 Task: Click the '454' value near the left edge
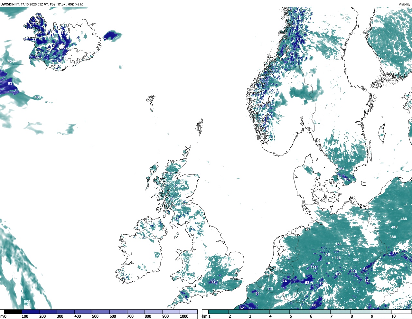(11, 61)
